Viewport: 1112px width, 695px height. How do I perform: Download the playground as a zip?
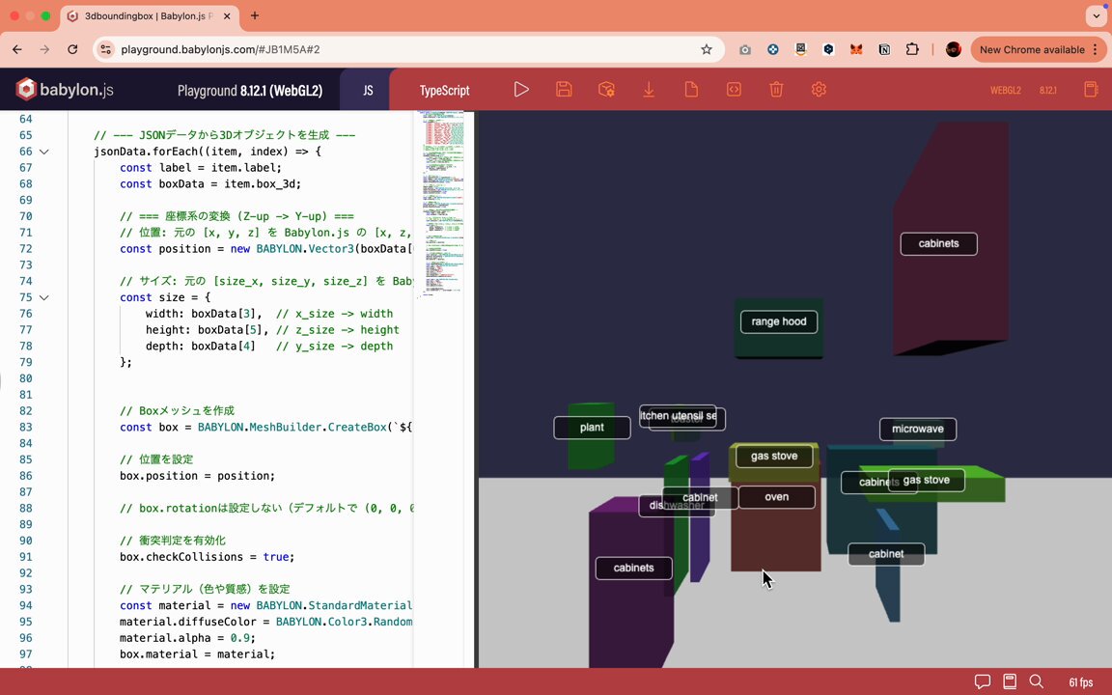649,90
